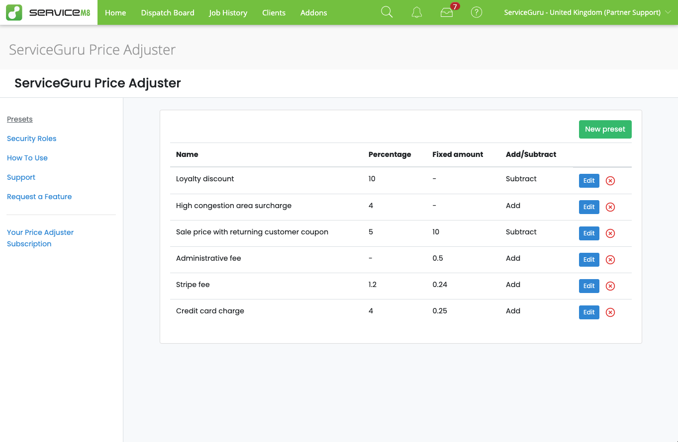Delete the Stripe fee preset
Viewport: 678px width, 442px height.
(610, 286)
